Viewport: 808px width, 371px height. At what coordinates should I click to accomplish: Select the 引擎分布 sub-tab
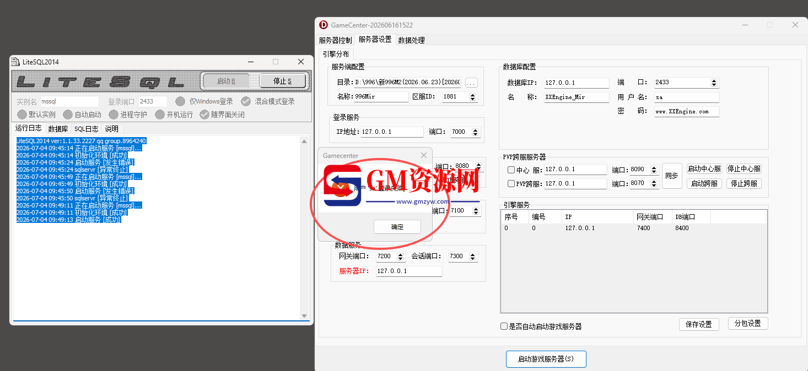[x=336, y=54]
